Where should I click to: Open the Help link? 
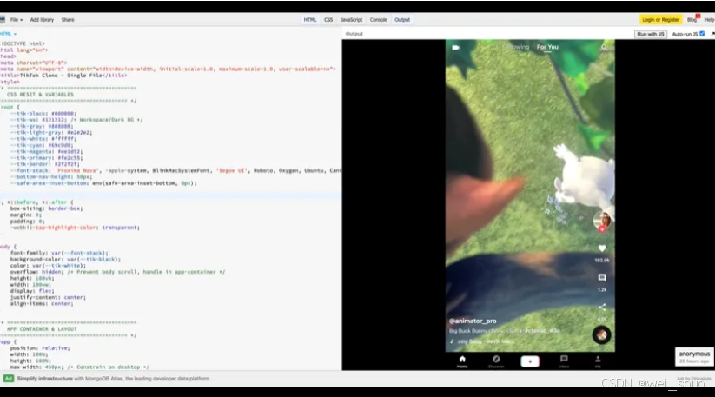pos(709,20)
